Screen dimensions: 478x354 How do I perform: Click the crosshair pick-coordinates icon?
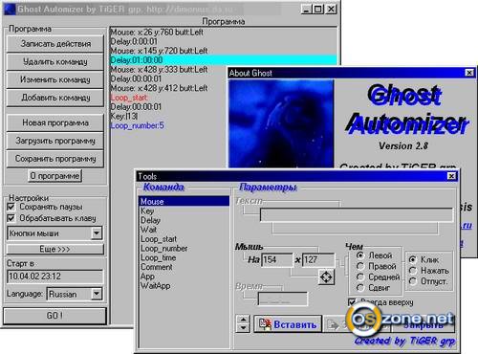tap(326, 277)
